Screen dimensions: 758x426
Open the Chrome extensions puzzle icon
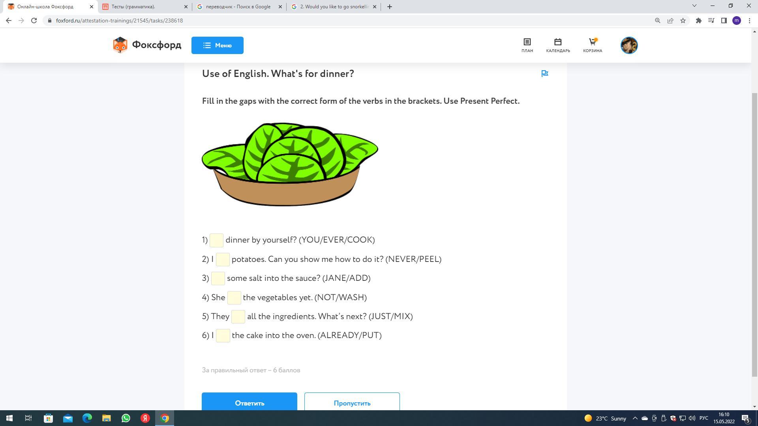coord(699,21)
